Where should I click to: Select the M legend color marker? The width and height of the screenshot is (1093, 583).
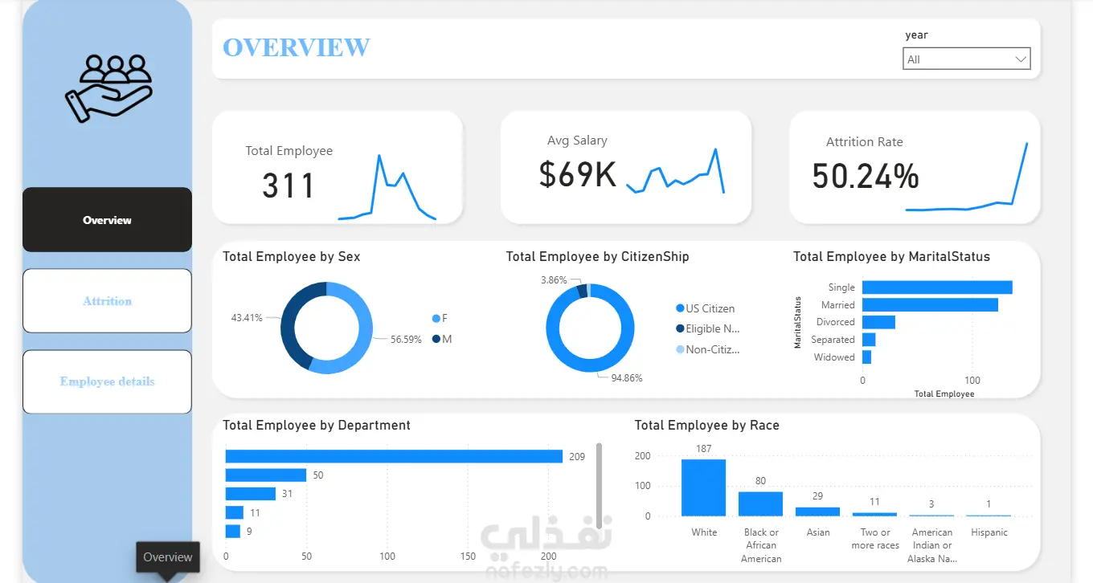pyautogui.click(x=436, y=339)
